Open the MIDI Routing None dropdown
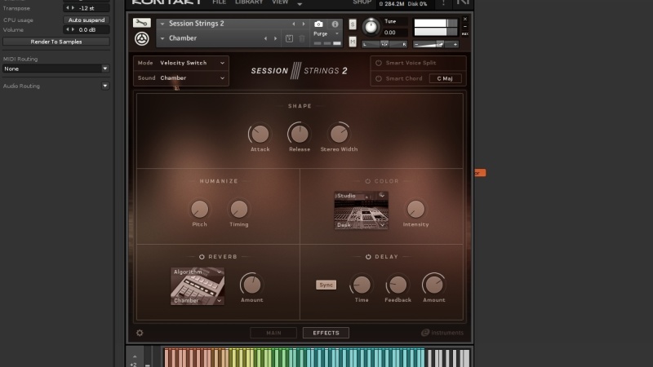Image resolution: width=653 pixels, height=367 pixels. [x=56, y=69]
